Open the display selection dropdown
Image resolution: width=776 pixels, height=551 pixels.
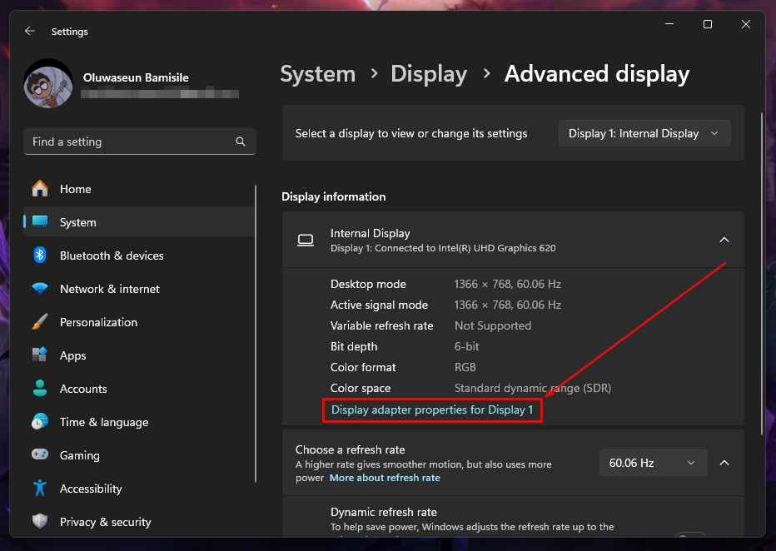pyautogui.click(x=644, y=133)
